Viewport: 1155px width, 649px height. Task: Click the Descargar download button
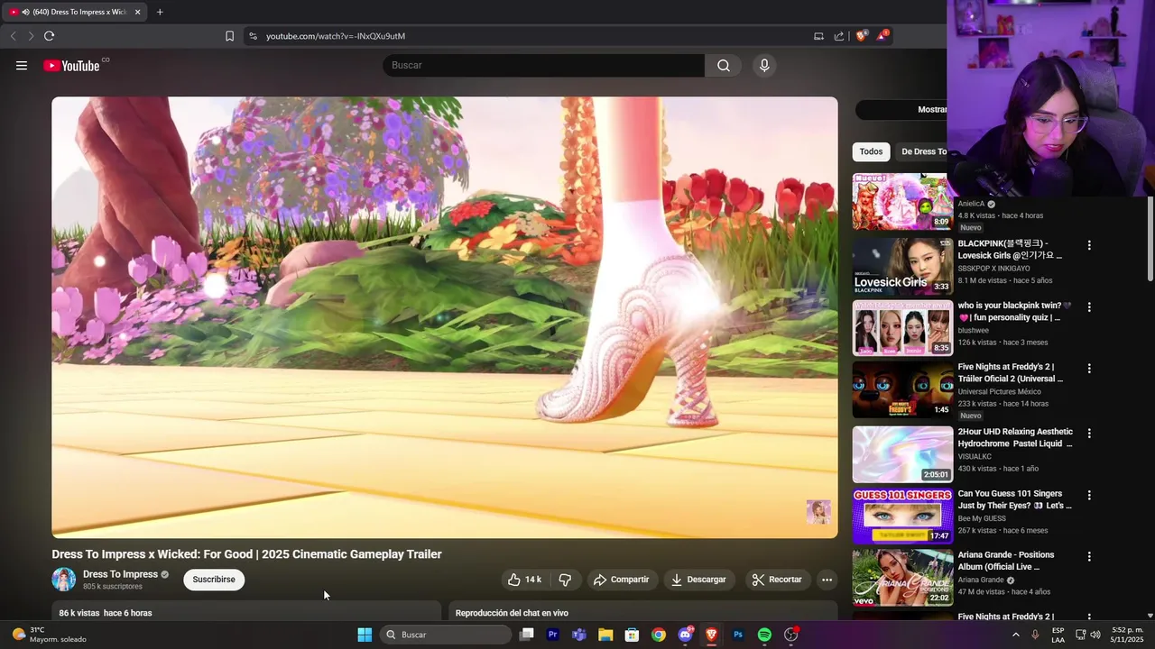pyautogui.click(x=698, y=580)
